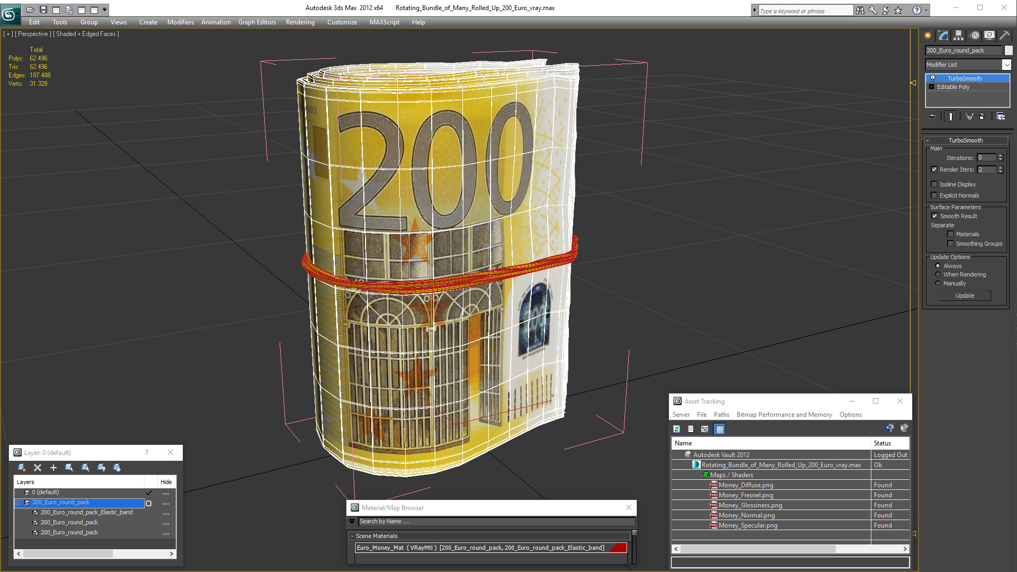Click the Perspective viewport label

tap(33, 34)
